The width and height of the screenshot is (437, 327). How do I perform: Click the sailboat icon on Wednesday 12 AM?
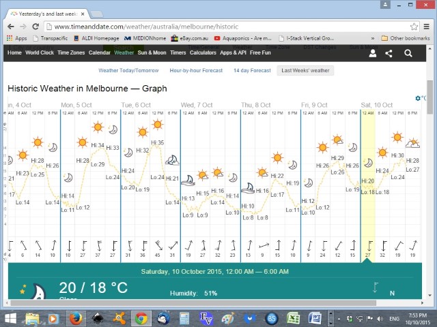(188, 181)
